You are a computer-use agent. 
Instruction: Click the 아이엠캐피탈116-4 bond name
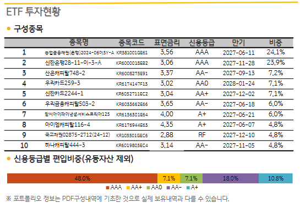(x=67, y=125)
